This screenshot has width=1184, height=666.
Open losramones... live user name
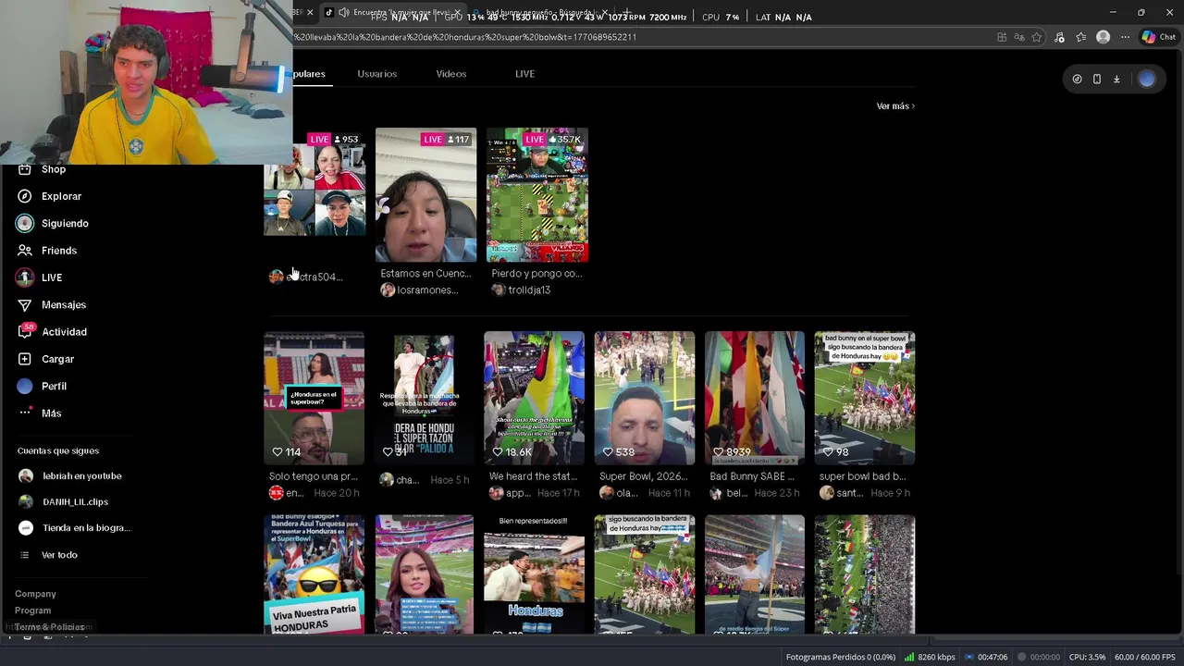point(427,290)
